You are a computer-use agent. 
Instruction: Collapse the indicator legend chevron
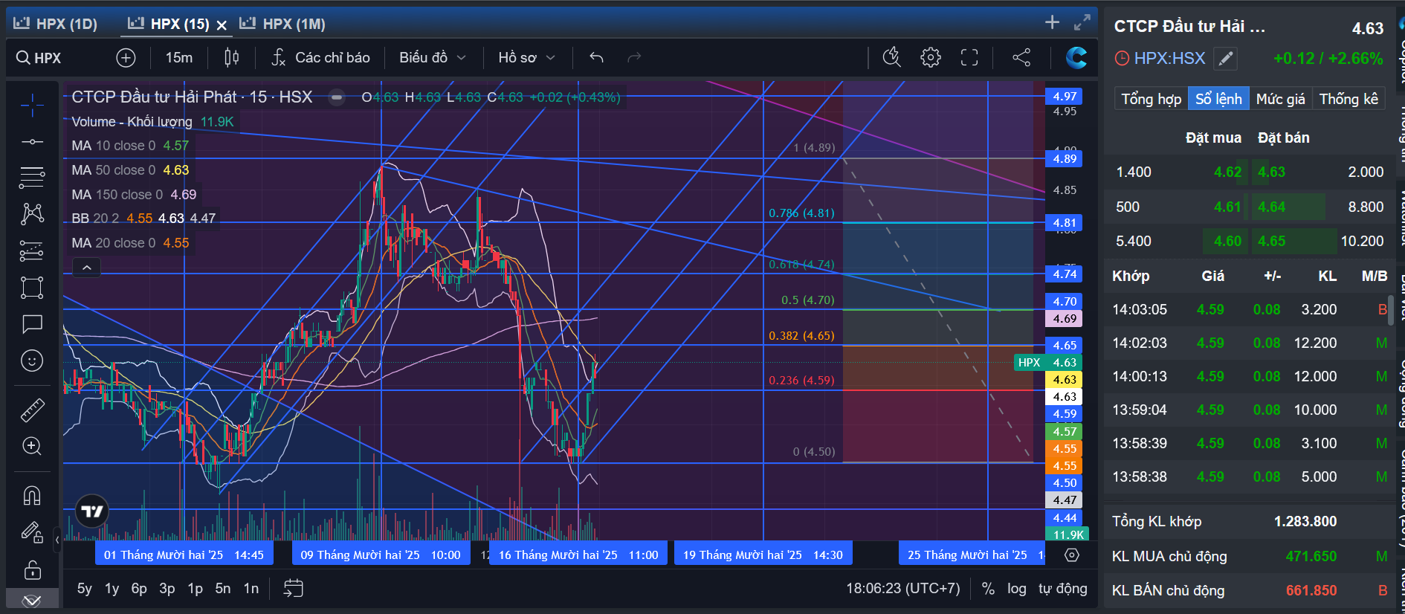pos(87,268)
